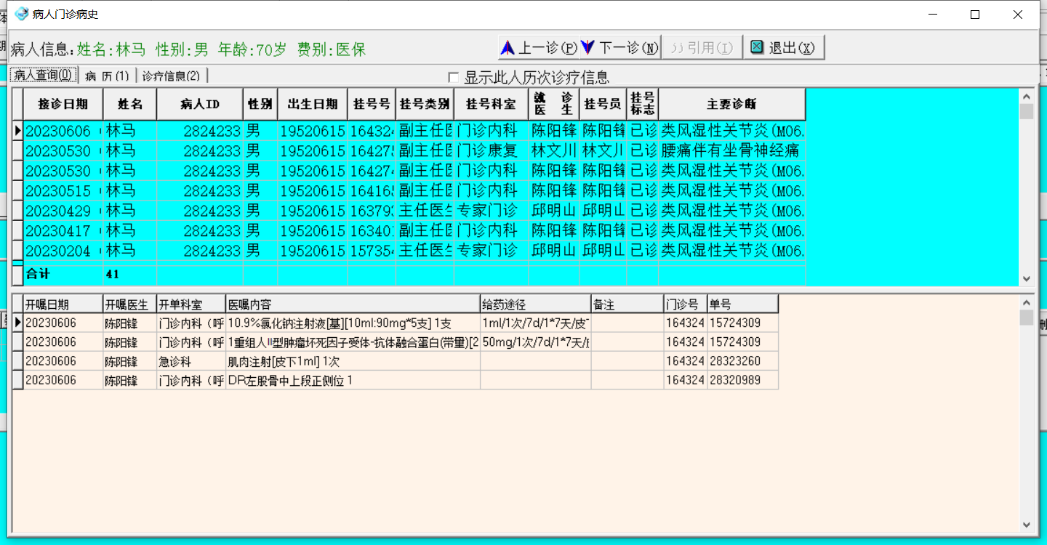The width and height of the screenshot is (1047, 545).
Task: Click the 主要诊断 column header
Action: click(731, 104)
